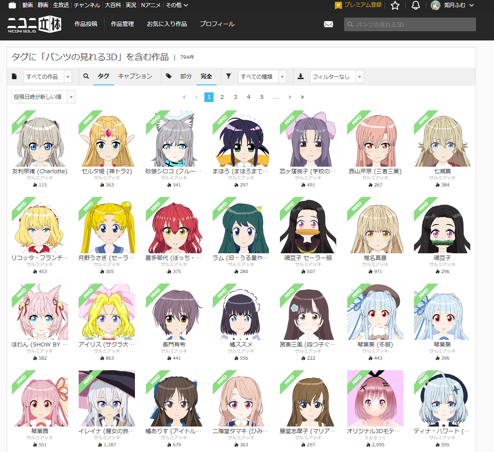Image resolution: width=494 pixels, height=452 pixels.
Task: Open the フィルターなし dropdown
Action: tap(337, 77)
